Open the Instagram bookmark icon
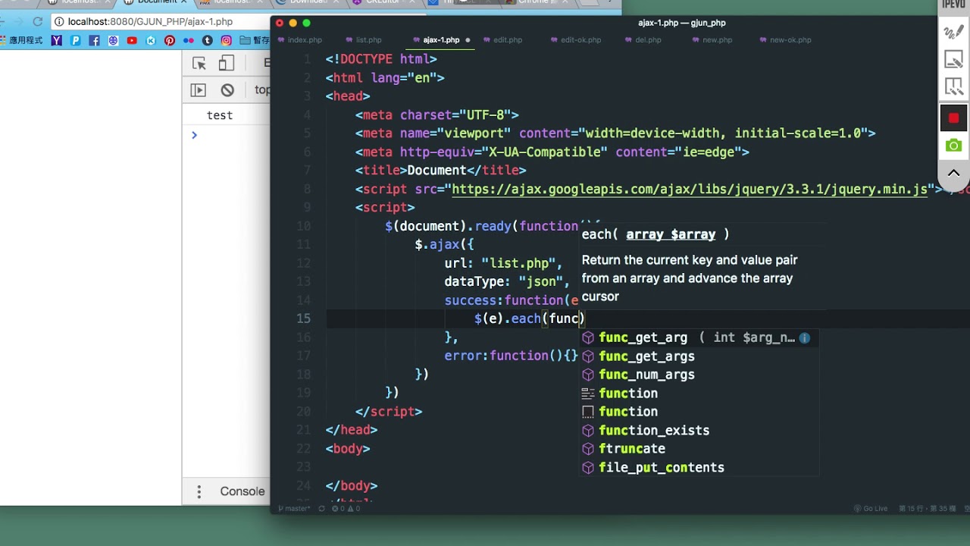The width and height of the screenshot is (970, 546). (x=227, y=41)
